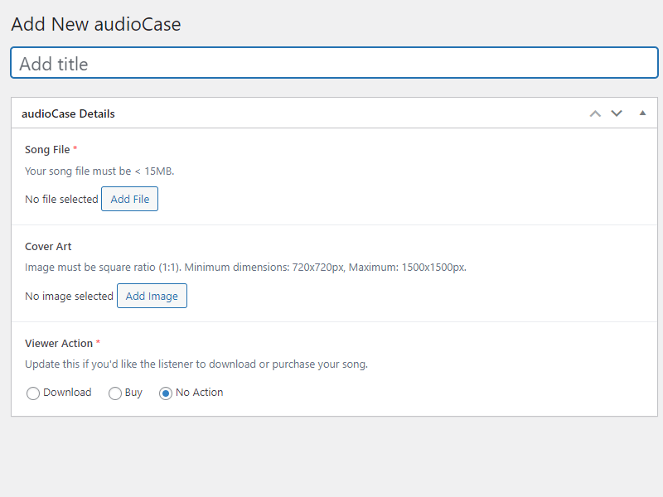The image size is (663, 497).
Task: Click the Add title input field
Action: pyautogui.click(x=334, y=63)
